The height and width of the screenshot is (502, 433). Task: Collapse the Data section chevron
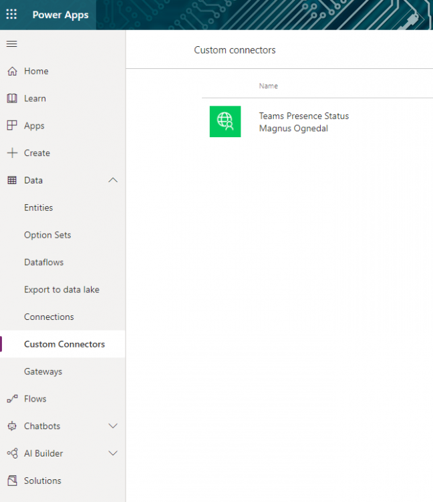click(x=113, y=180)
